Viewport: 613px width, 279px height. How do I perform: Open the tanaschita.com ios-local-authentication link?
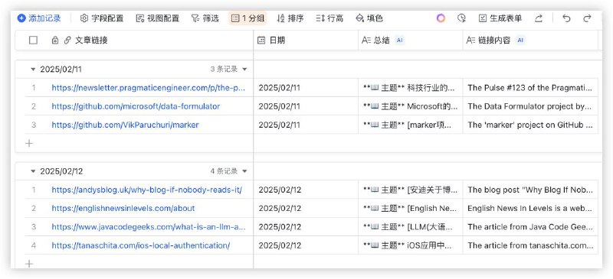141,245
